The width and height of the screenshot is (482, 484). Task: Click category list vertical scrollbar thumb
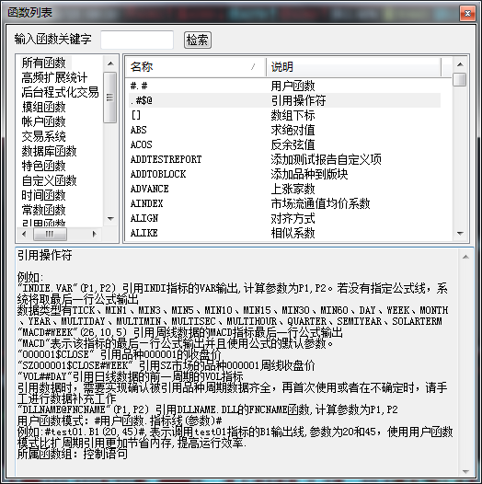point(109,98)
